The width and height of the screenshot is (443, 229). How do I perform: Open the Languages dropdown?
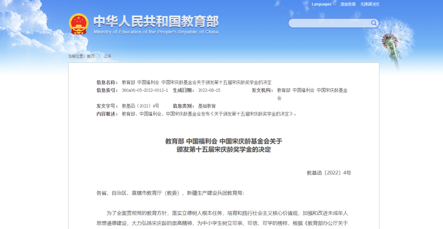(324, 4)
